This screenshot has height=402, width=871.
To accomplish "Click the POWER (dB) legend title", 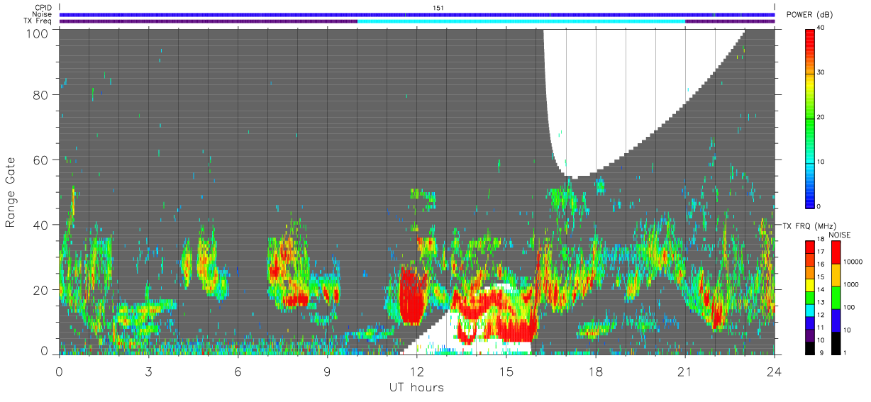I will click(x=810, y=15).
